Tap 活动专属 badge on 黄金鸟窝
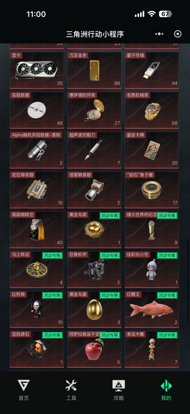Viewport: 190px width, 414px height. coord(110,215)
